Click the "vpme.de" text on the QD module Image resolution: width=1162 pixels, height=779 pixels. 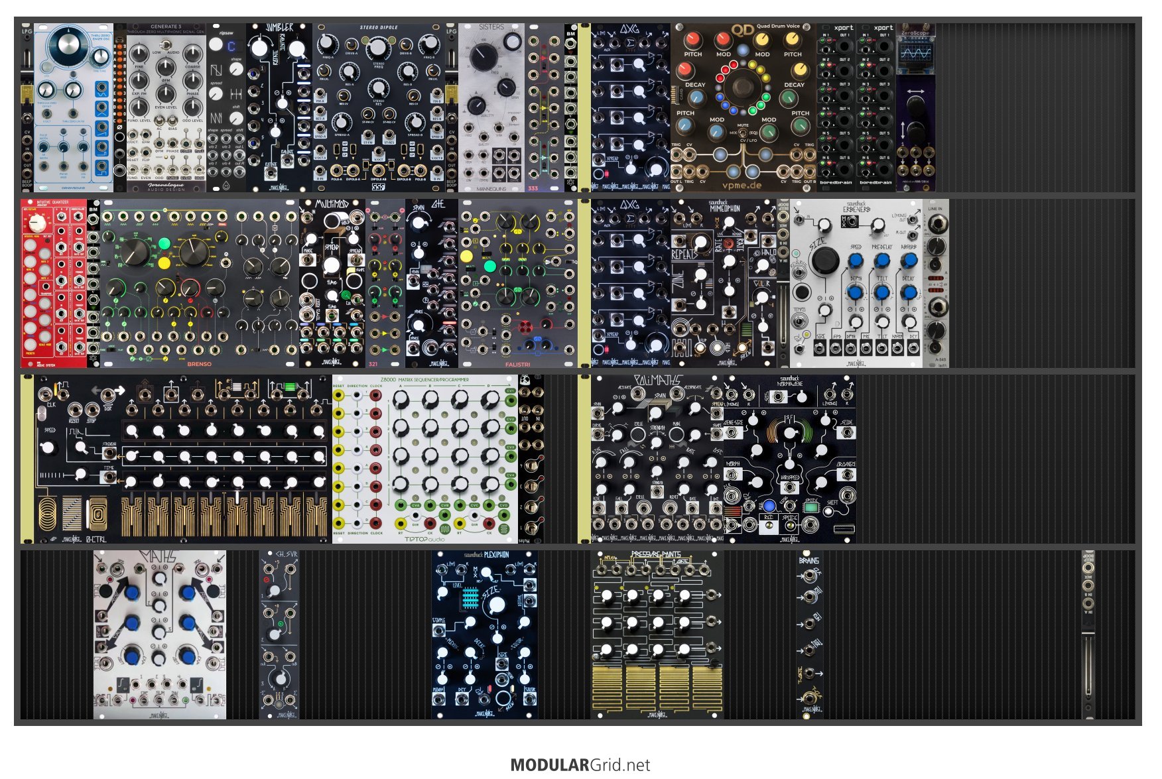click(x=742, y=186)
